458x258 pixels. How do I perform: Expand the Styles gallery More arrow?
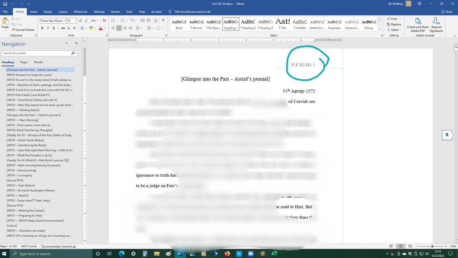coord(380,29)
